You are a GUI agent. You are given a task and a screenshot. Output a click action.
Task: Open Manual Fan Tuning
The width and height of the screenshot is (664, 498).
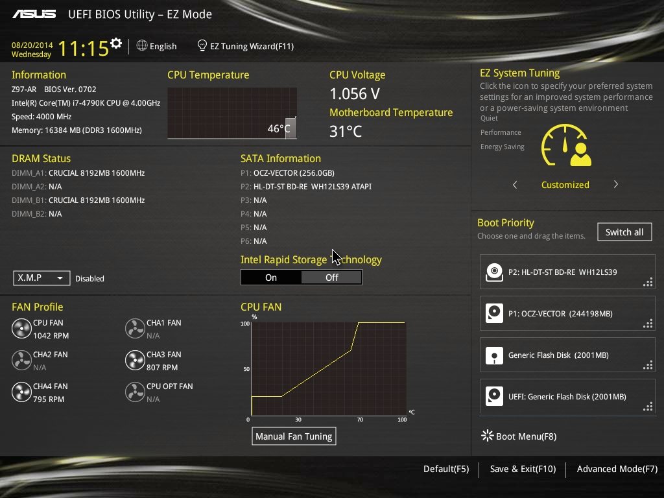pos(294,436)
